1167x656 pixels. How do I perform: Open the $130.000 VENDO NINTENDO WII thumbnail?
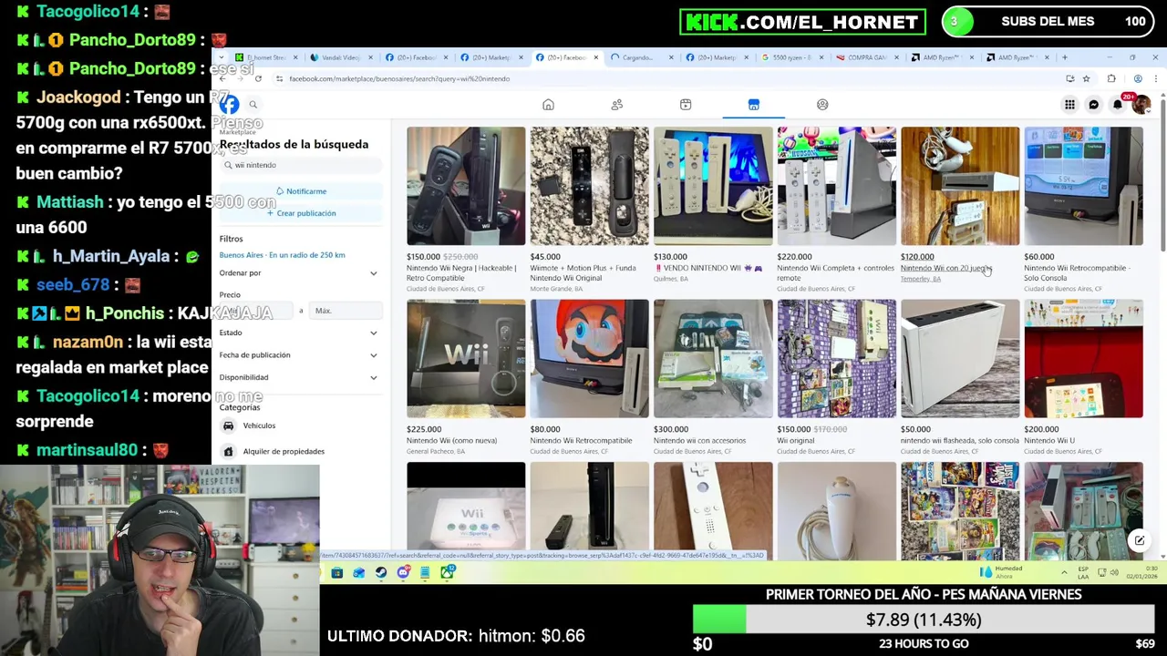713,186
